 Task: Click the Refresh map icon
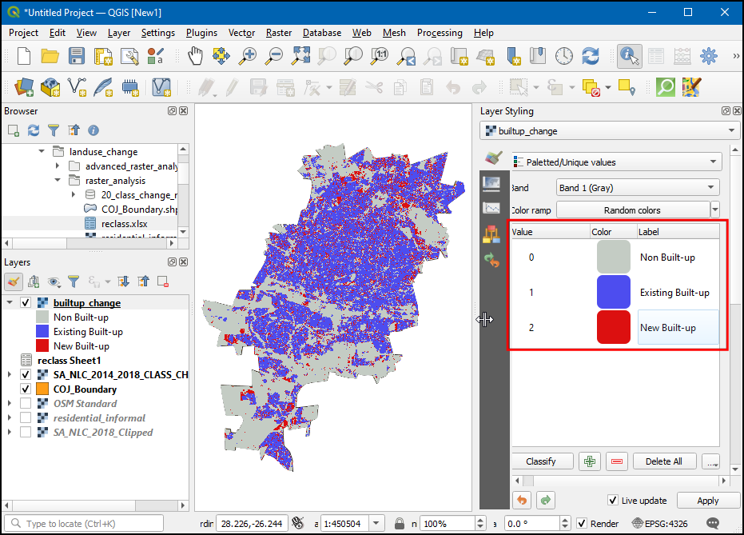click(x=591, y=56)
